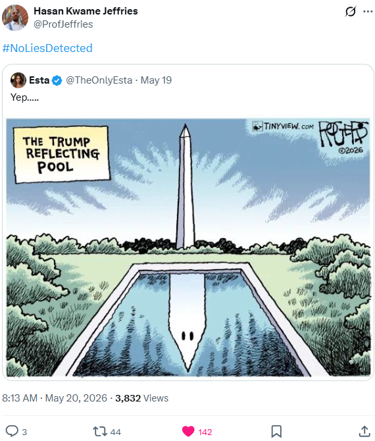Open the quoted post's May 19 date
The width and height of the screenshot is (375, 441).
coord(156,80)
